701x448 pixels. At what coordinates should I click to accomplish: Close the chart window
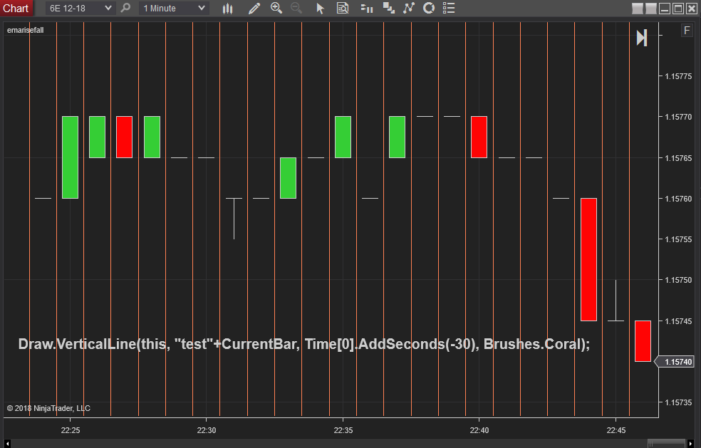pyautogui.click(x=692, y=9)
